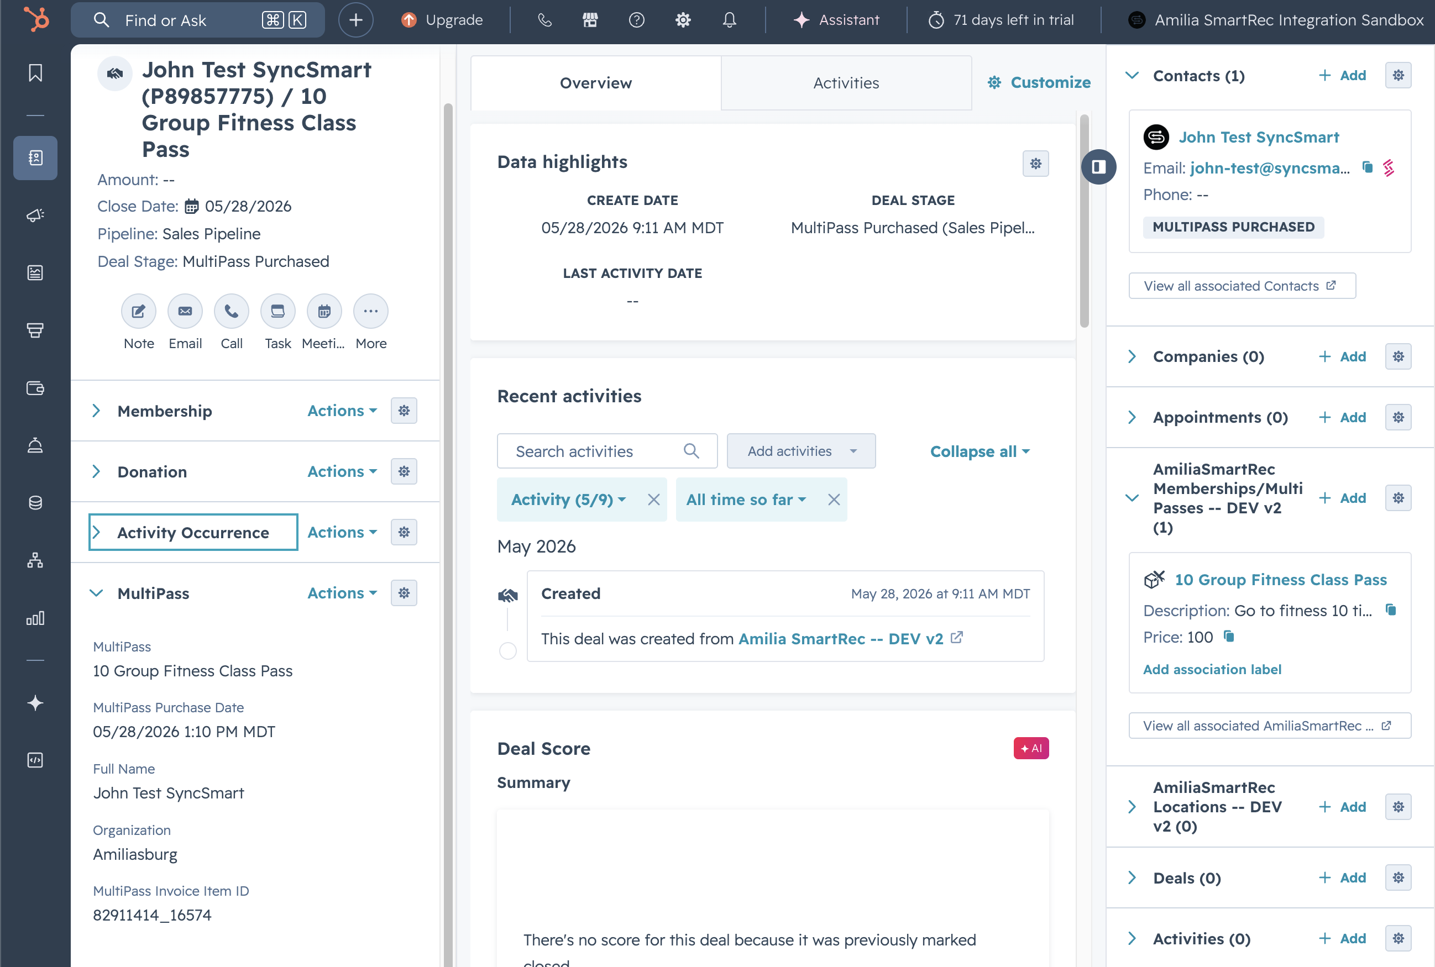The height and width of the screenshot is (967, 1435).
Task: Open the Reporting bar chart icon in the sidebar
Action: pyautogui.click(x=35, y=618)
